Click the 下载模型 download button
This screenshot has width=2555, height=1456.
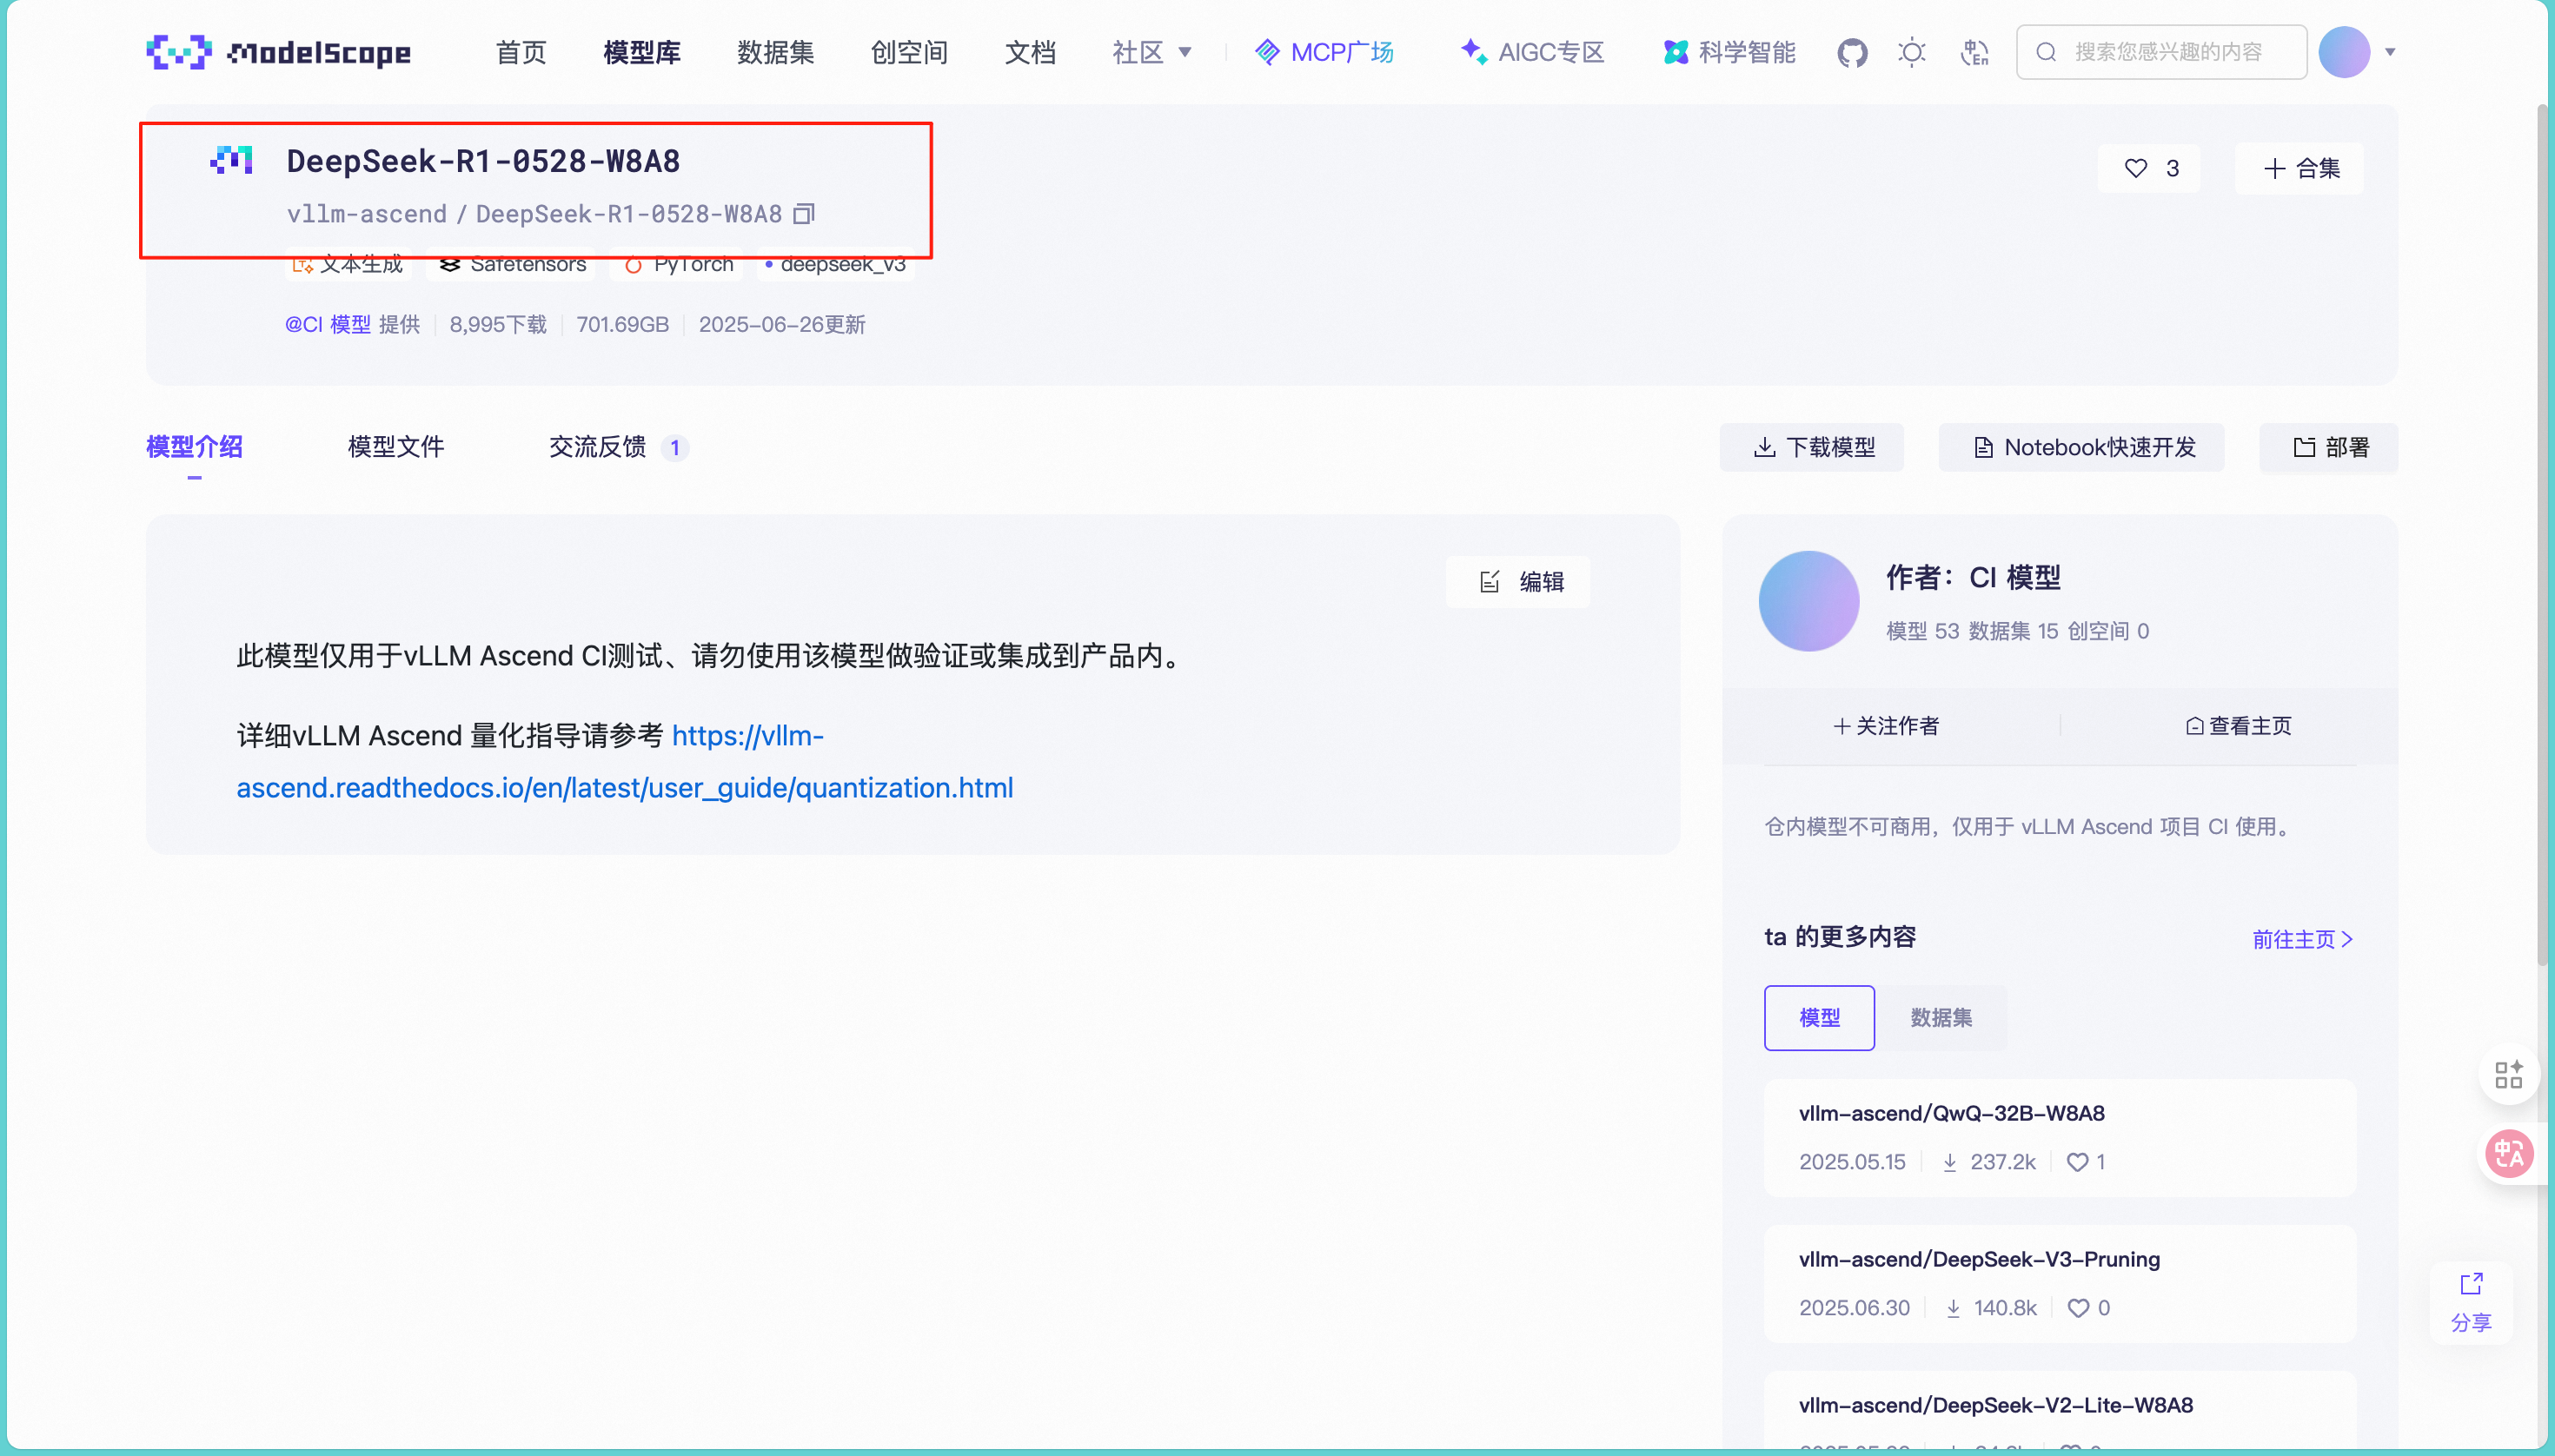pos(1811,447)
